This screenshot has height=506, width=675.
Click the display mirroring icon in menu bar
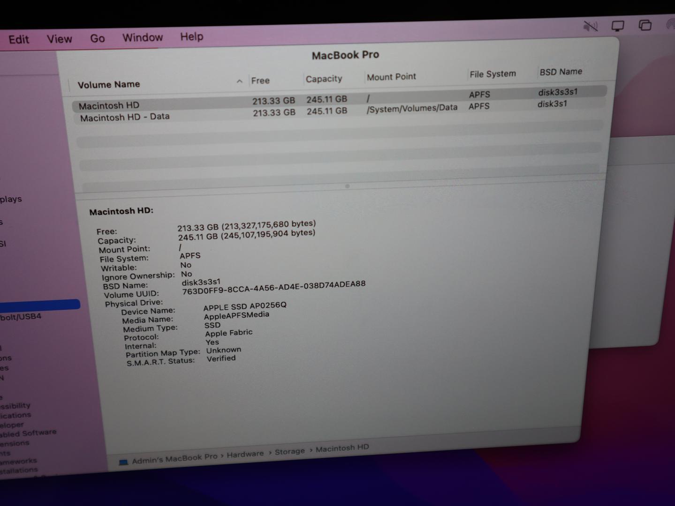[x=618, y=26]
